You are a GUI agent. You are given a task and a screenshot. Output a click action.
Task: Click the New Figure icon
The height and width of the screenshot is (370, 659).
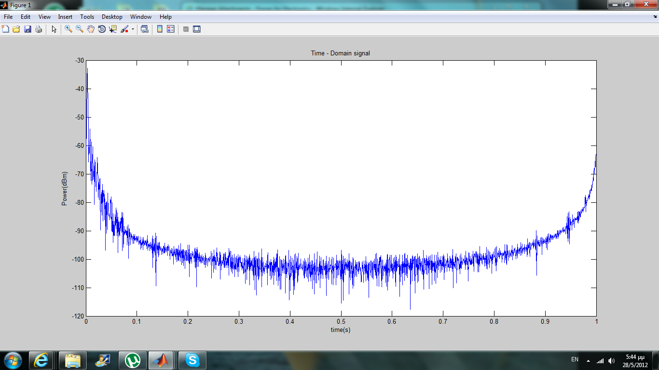(5, 29)
